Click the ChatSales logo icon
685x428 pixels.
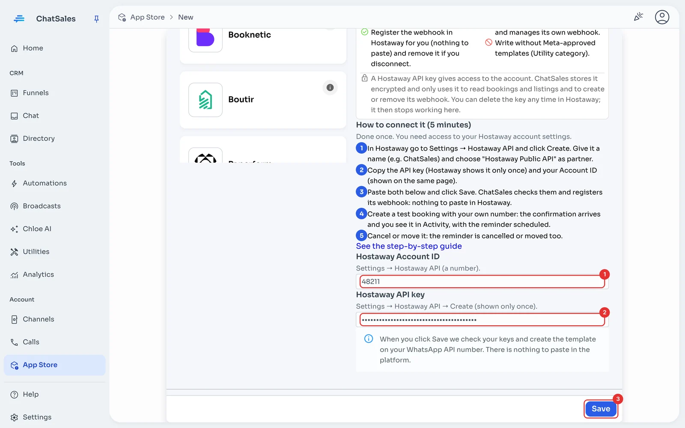pyautogui.click(x=19, y=19)
